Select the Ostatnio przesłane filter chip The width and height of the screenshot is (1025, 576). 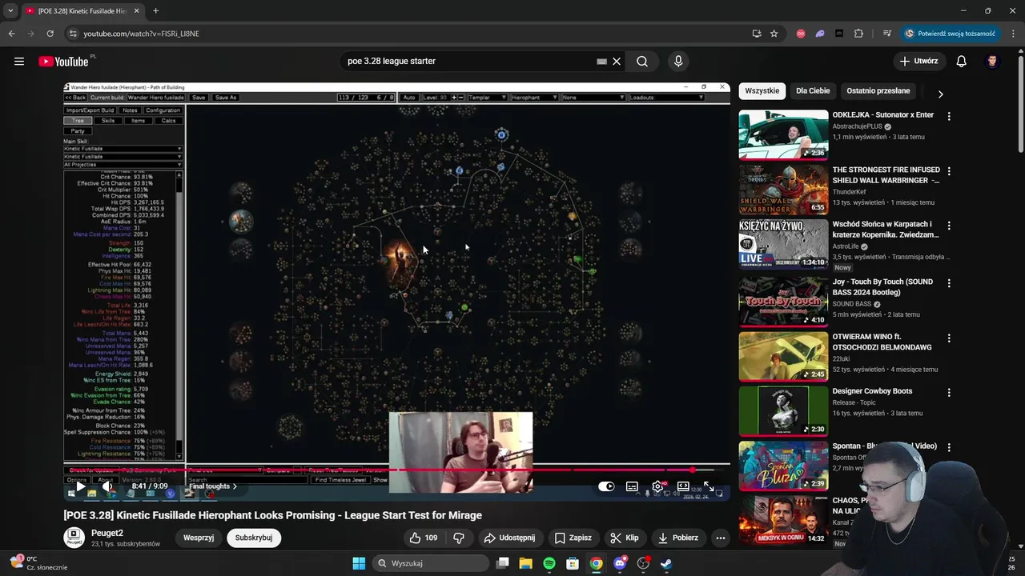[x=878, y=91]
